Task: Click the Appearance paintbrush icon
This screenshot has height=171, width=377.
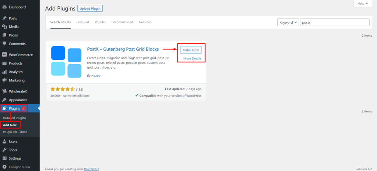Action: click(x=4, y=100)
